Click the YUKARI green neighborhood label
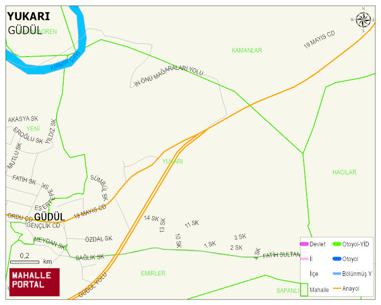 click(x=173, y=161)
